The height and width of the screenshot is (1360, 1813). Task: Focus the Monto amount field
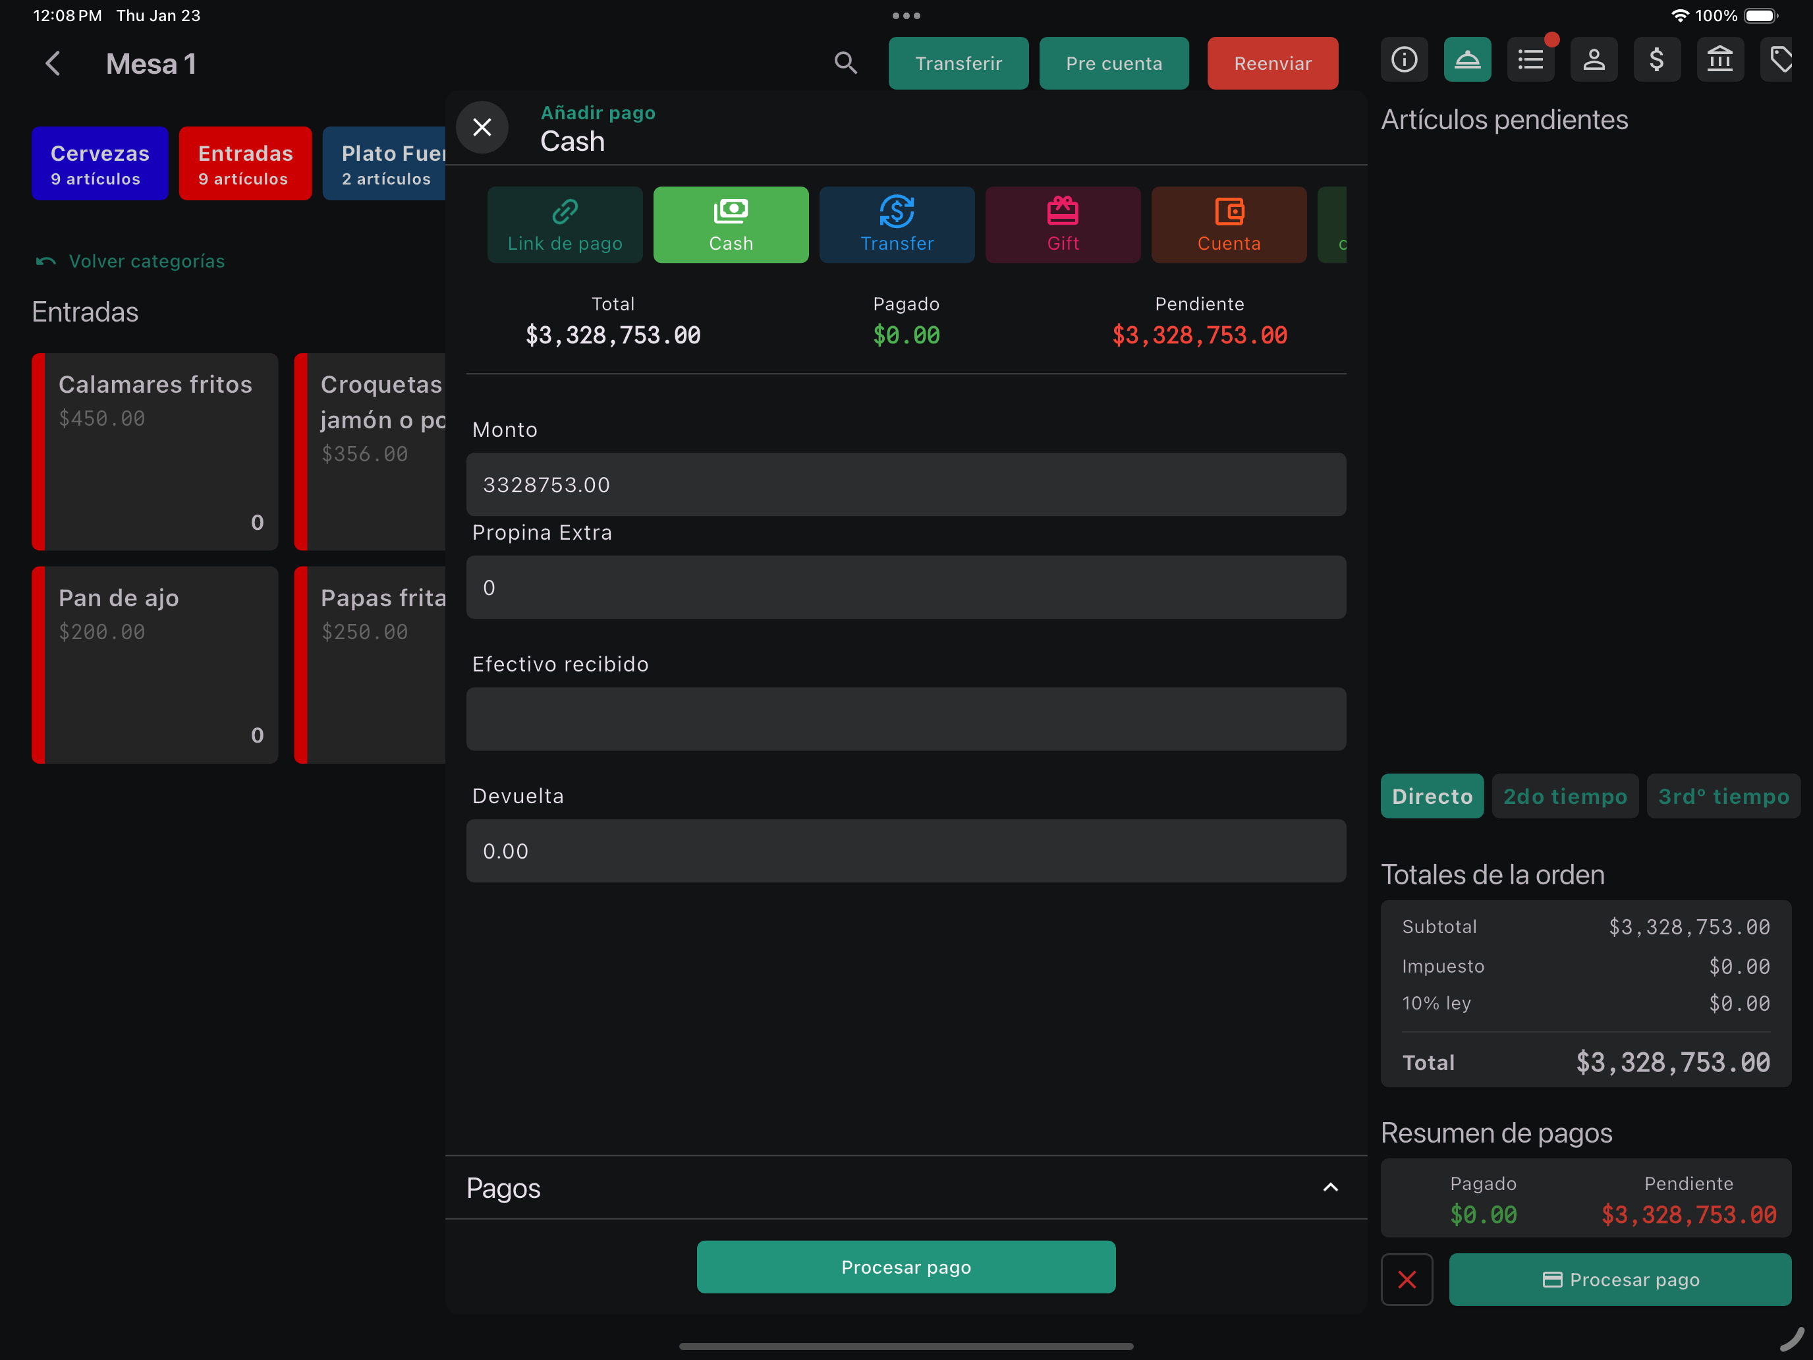[x=906, y=484]
